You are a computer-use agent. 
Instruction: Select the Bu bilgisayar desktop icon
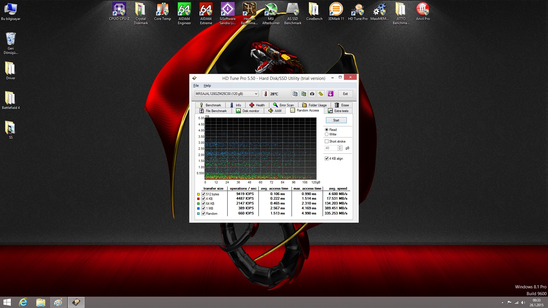coord(11,12)
